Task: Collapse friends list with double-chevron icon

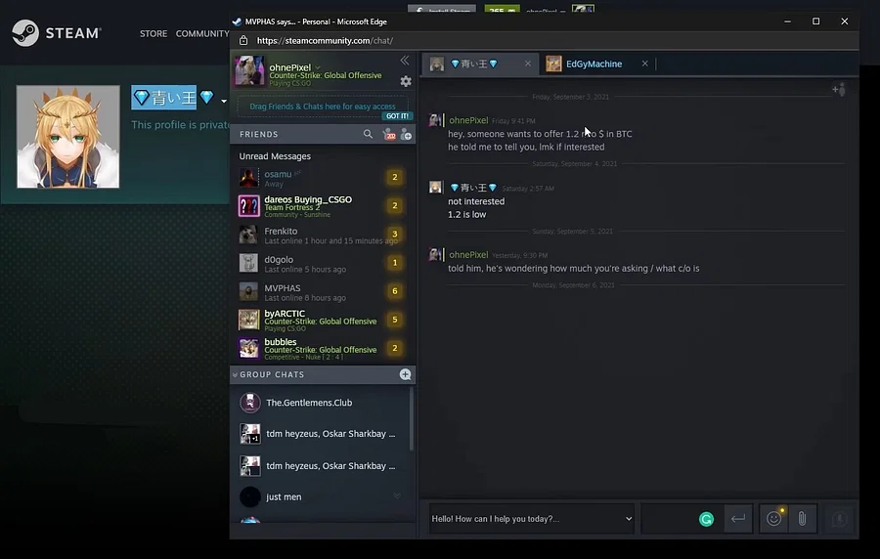Action: (x=405, y=60)
